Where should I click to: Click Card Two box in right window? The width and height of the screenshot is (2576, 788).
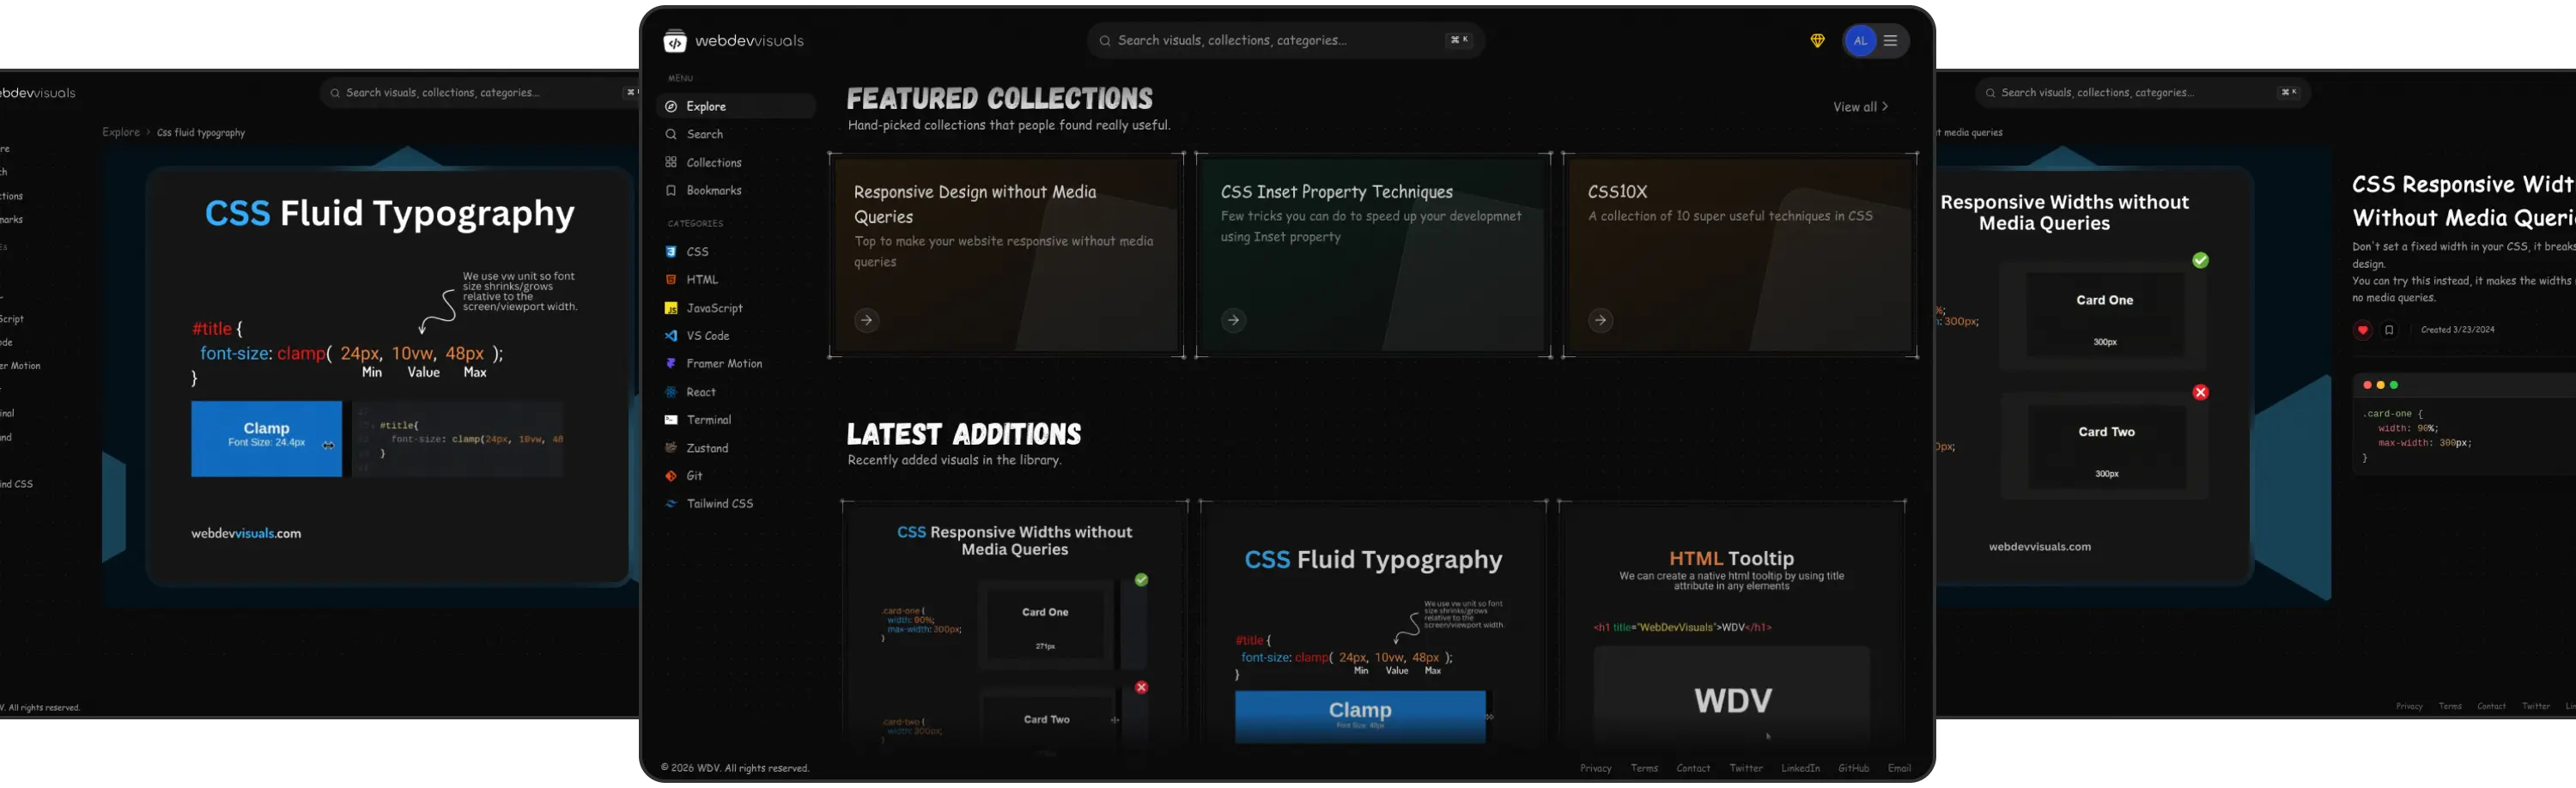point(2106,448)
